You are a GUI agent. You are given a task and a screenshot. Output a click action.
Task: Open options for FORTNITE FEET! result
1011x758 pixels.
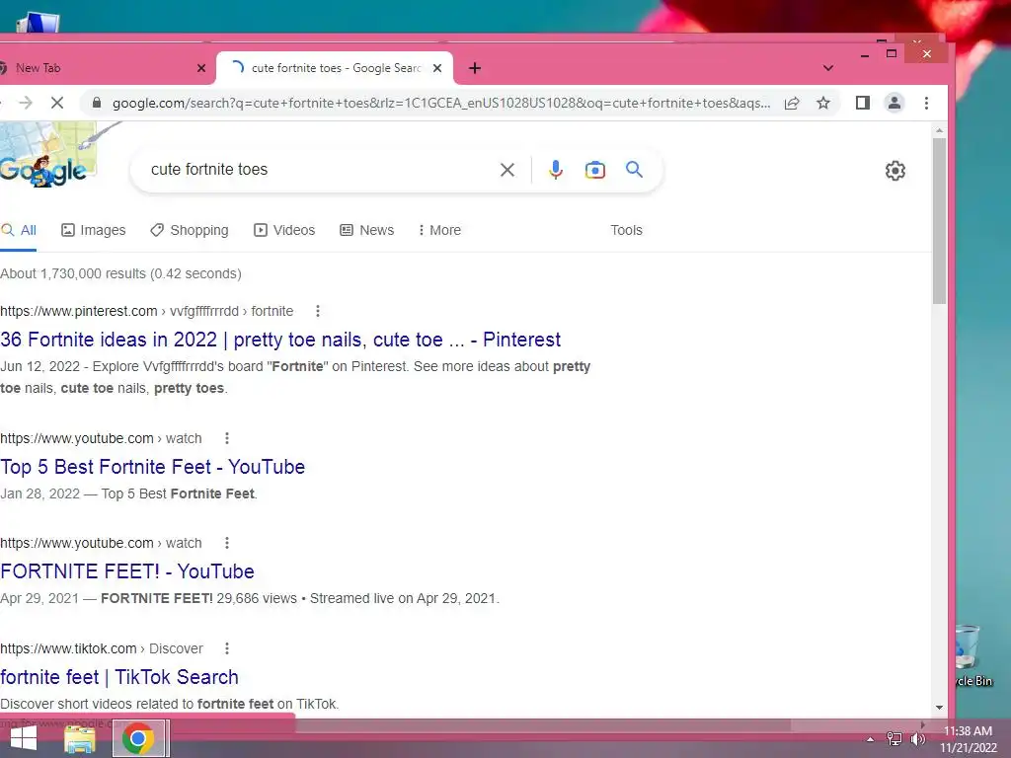(x=227, y=544)
